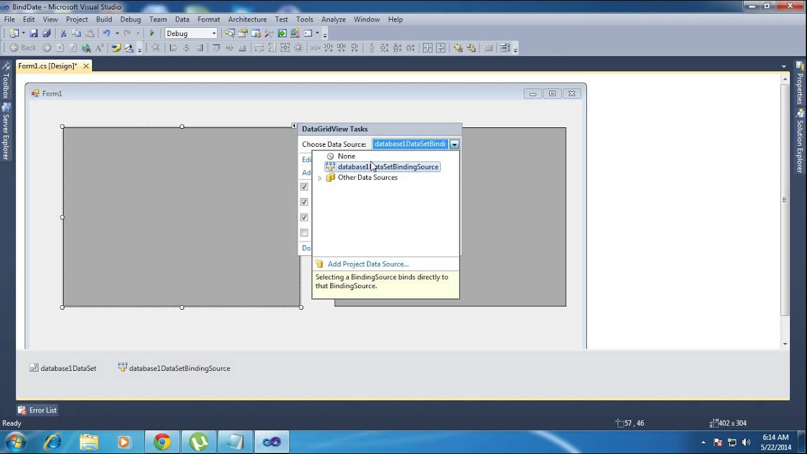Open the Error List panel tab
The image size is (807, 454).
(37, 410)
